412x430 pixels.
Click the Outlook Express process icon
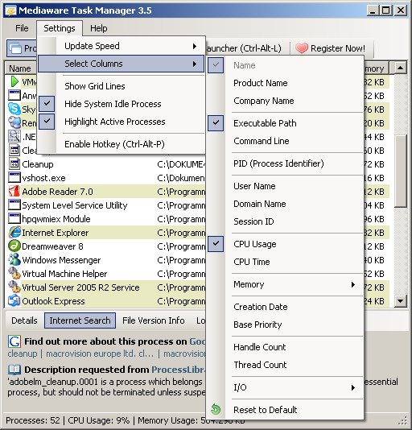coord(14,301)
